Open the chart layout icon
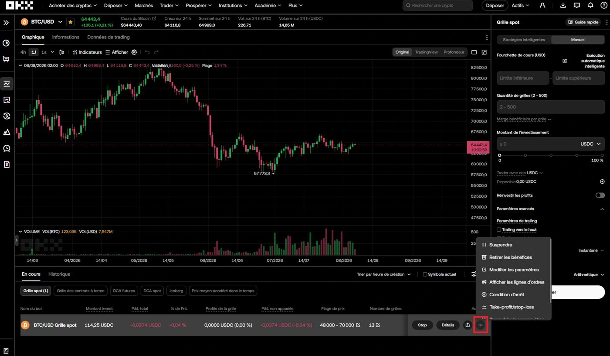 pyautogui.click(x=474, y=52)
